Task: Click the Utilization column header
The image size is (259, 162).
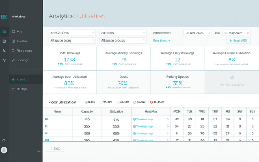Action: tap(117, 112)
